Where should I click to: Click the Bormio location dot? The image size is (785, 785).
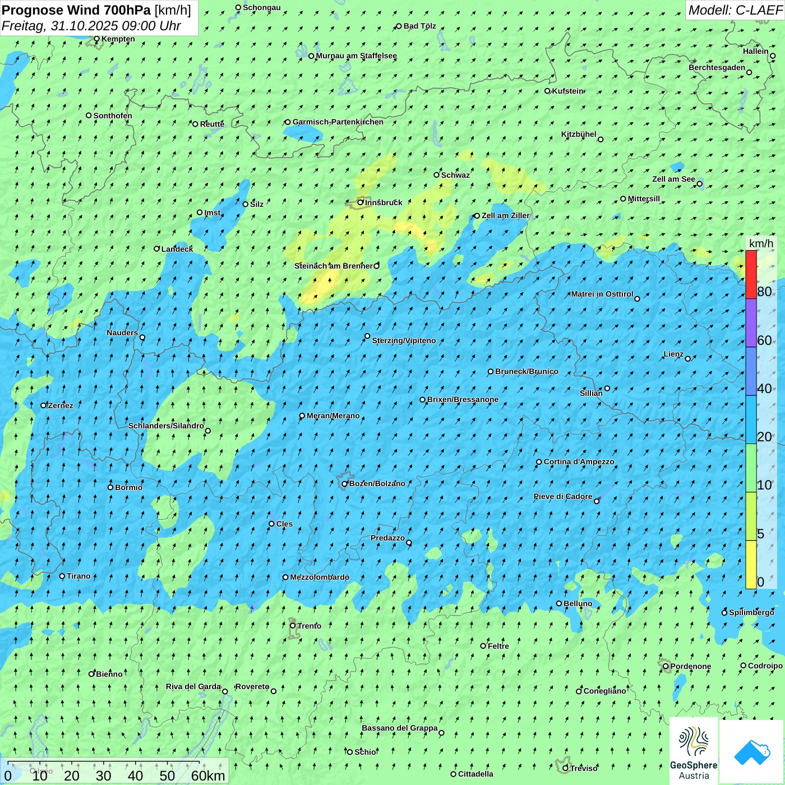(x=110, y=487)
